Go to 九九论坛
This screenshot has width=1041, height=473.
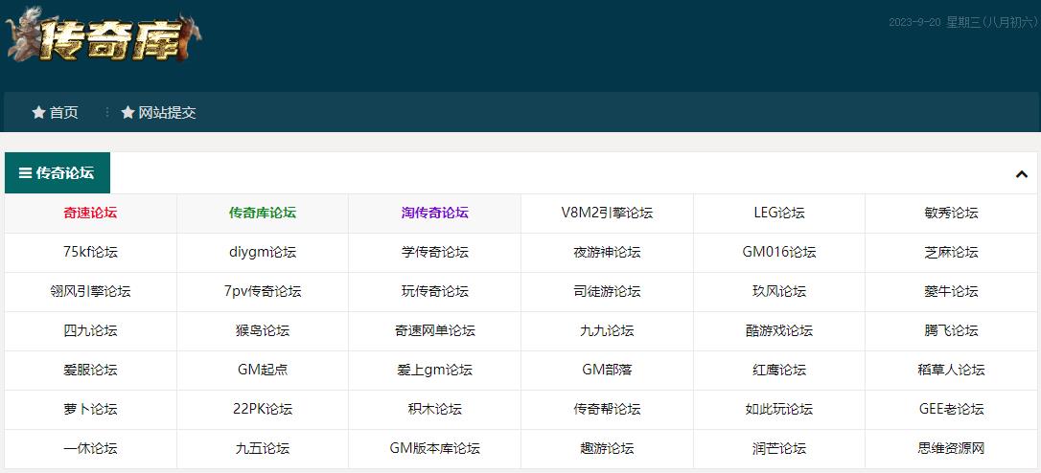tap(607, 330)
